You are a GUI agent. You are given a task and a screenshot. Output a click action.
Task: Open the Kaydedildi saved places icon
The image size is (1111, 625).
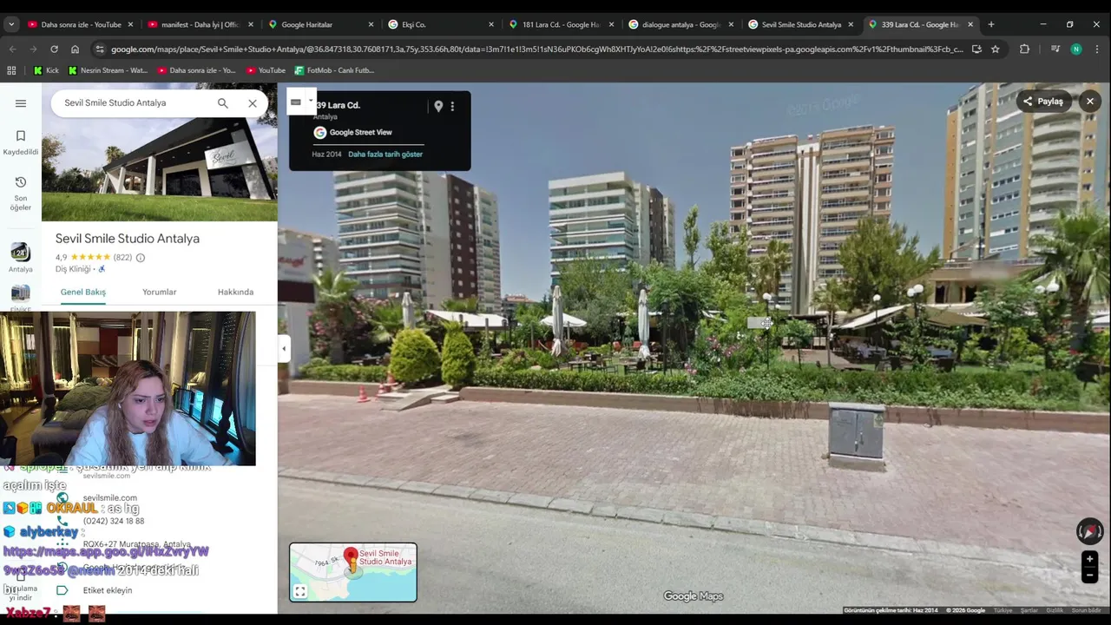click(21, 142)
